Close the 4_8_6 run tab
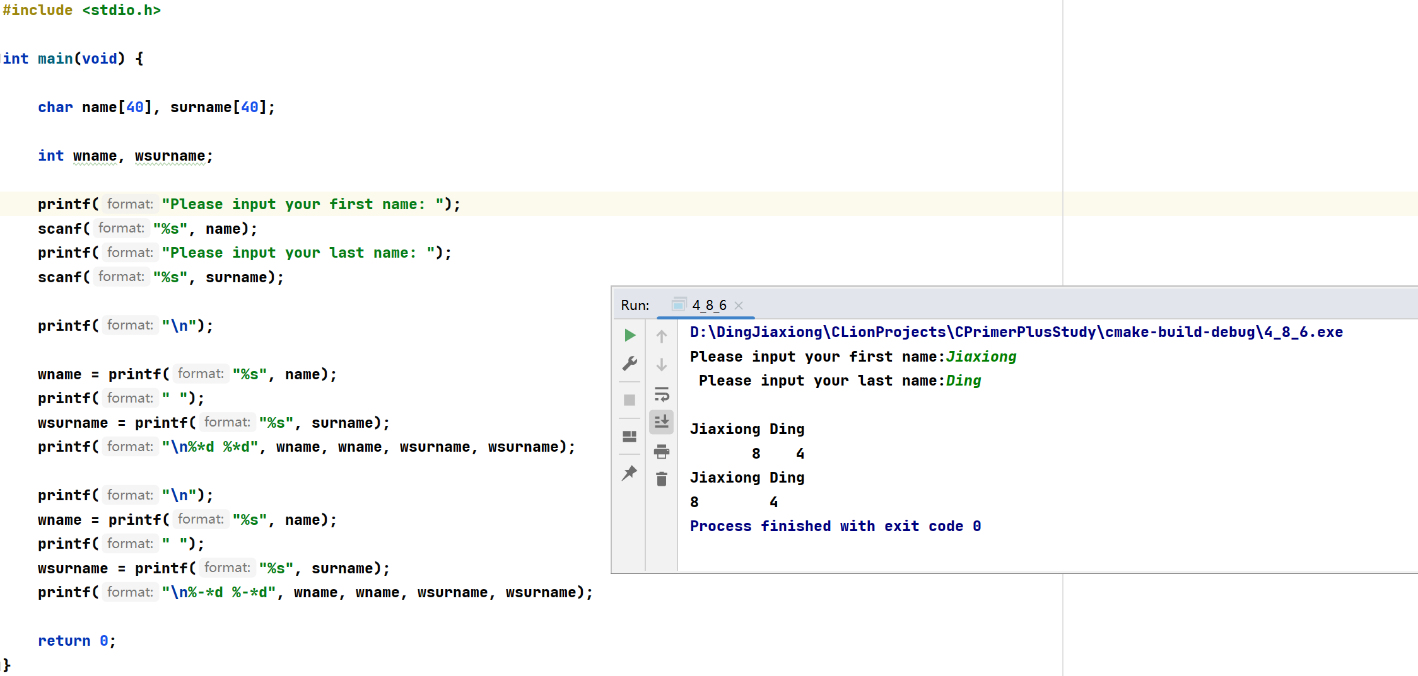 click(739, 306)
